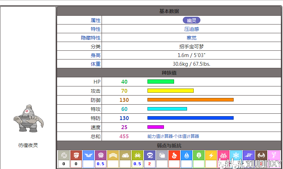The height and width of the screenshot is (169, 283).
Task: Click the 攻击 value 70
Action: coord(124,91)
